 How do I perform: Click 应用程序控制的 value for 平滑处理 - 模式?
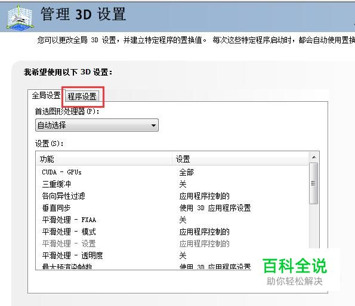coord(205,232)
